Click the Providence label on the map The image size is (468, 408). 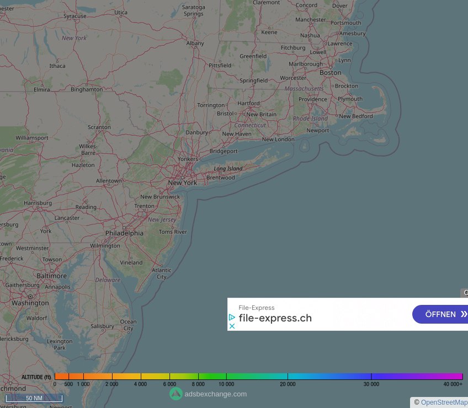[x=313, y=99]
